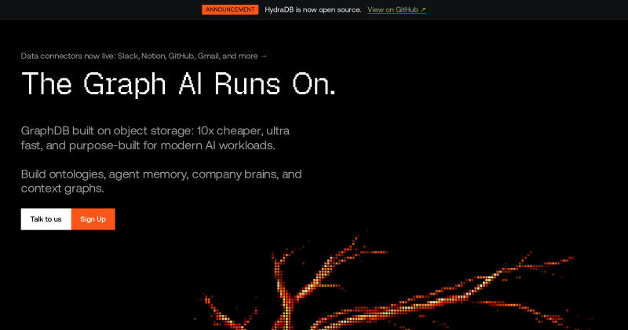Click the orange Sign Up button

coord(93,219)
